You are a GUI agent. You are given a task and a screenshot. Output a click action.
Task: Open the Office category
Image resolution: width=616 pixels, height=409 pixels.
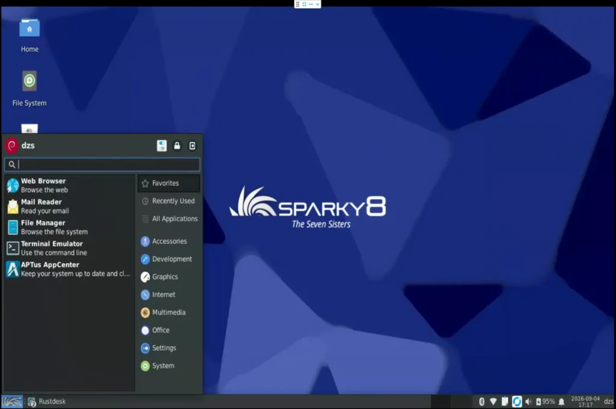169,330
